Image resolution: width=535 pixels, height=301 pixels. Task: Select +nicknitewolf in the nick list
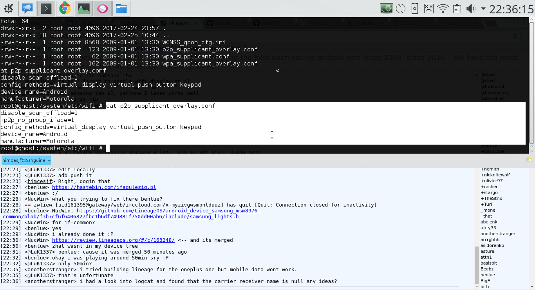pos(495,175)
